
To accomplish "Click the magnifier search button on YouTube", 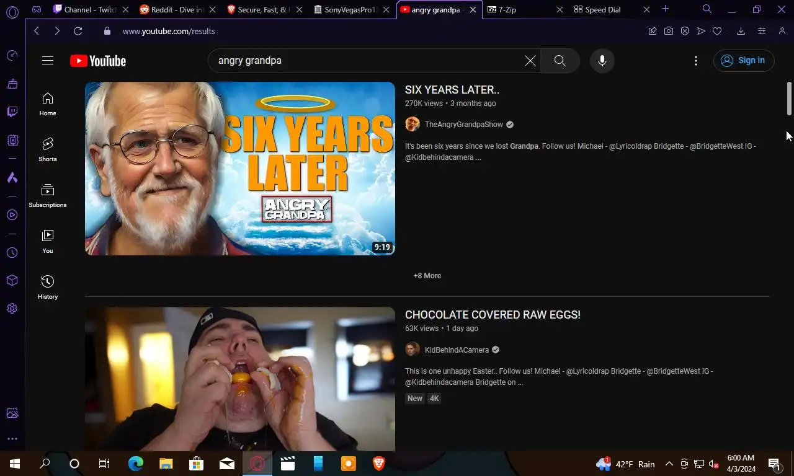I will pyautogui.click(x=560, y=61).
